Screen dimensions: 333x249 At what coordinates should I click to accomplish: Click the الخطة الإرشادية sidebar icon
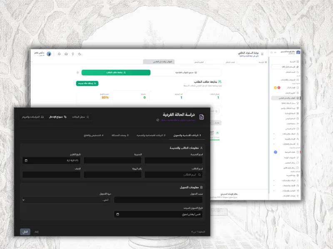click(298, 113)
